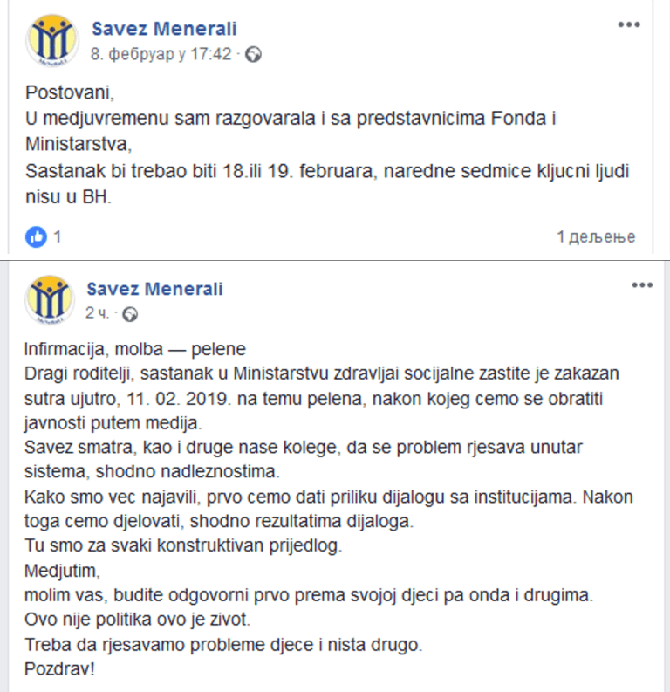
Task: Click the globe privacy icon on first post
Action: pyautogui.click(x=253, y=55)
